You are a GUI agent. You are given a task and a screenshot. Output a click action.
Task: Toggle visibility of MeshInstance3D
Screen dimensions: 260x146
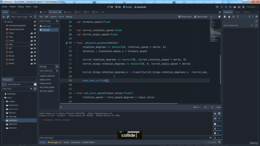pos(35,29)
